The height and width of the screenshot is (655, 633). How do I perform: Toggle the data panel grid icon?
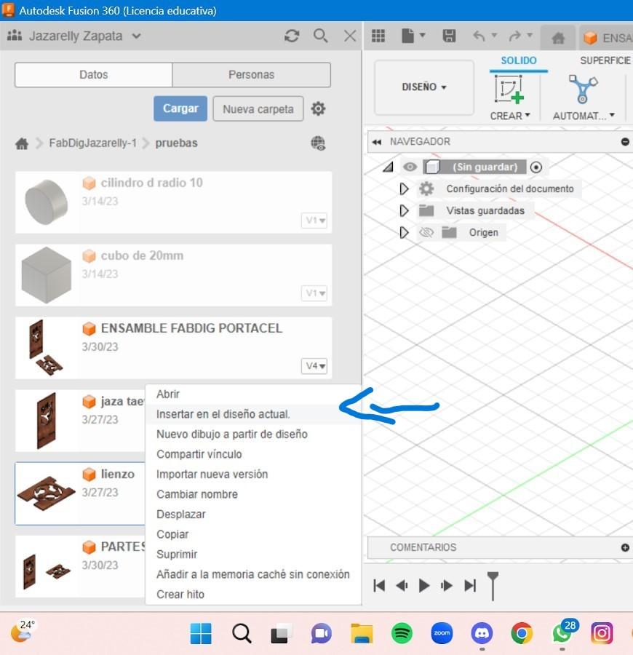pyautogui.click(x=378, y=36)
